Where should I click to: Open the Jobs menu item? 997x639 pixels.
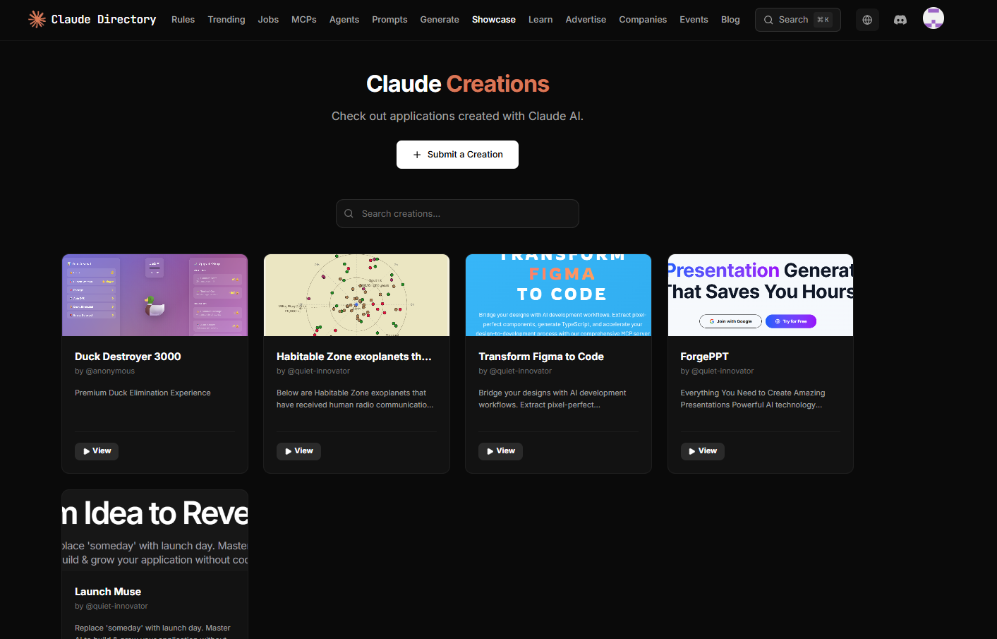[268, 20]
